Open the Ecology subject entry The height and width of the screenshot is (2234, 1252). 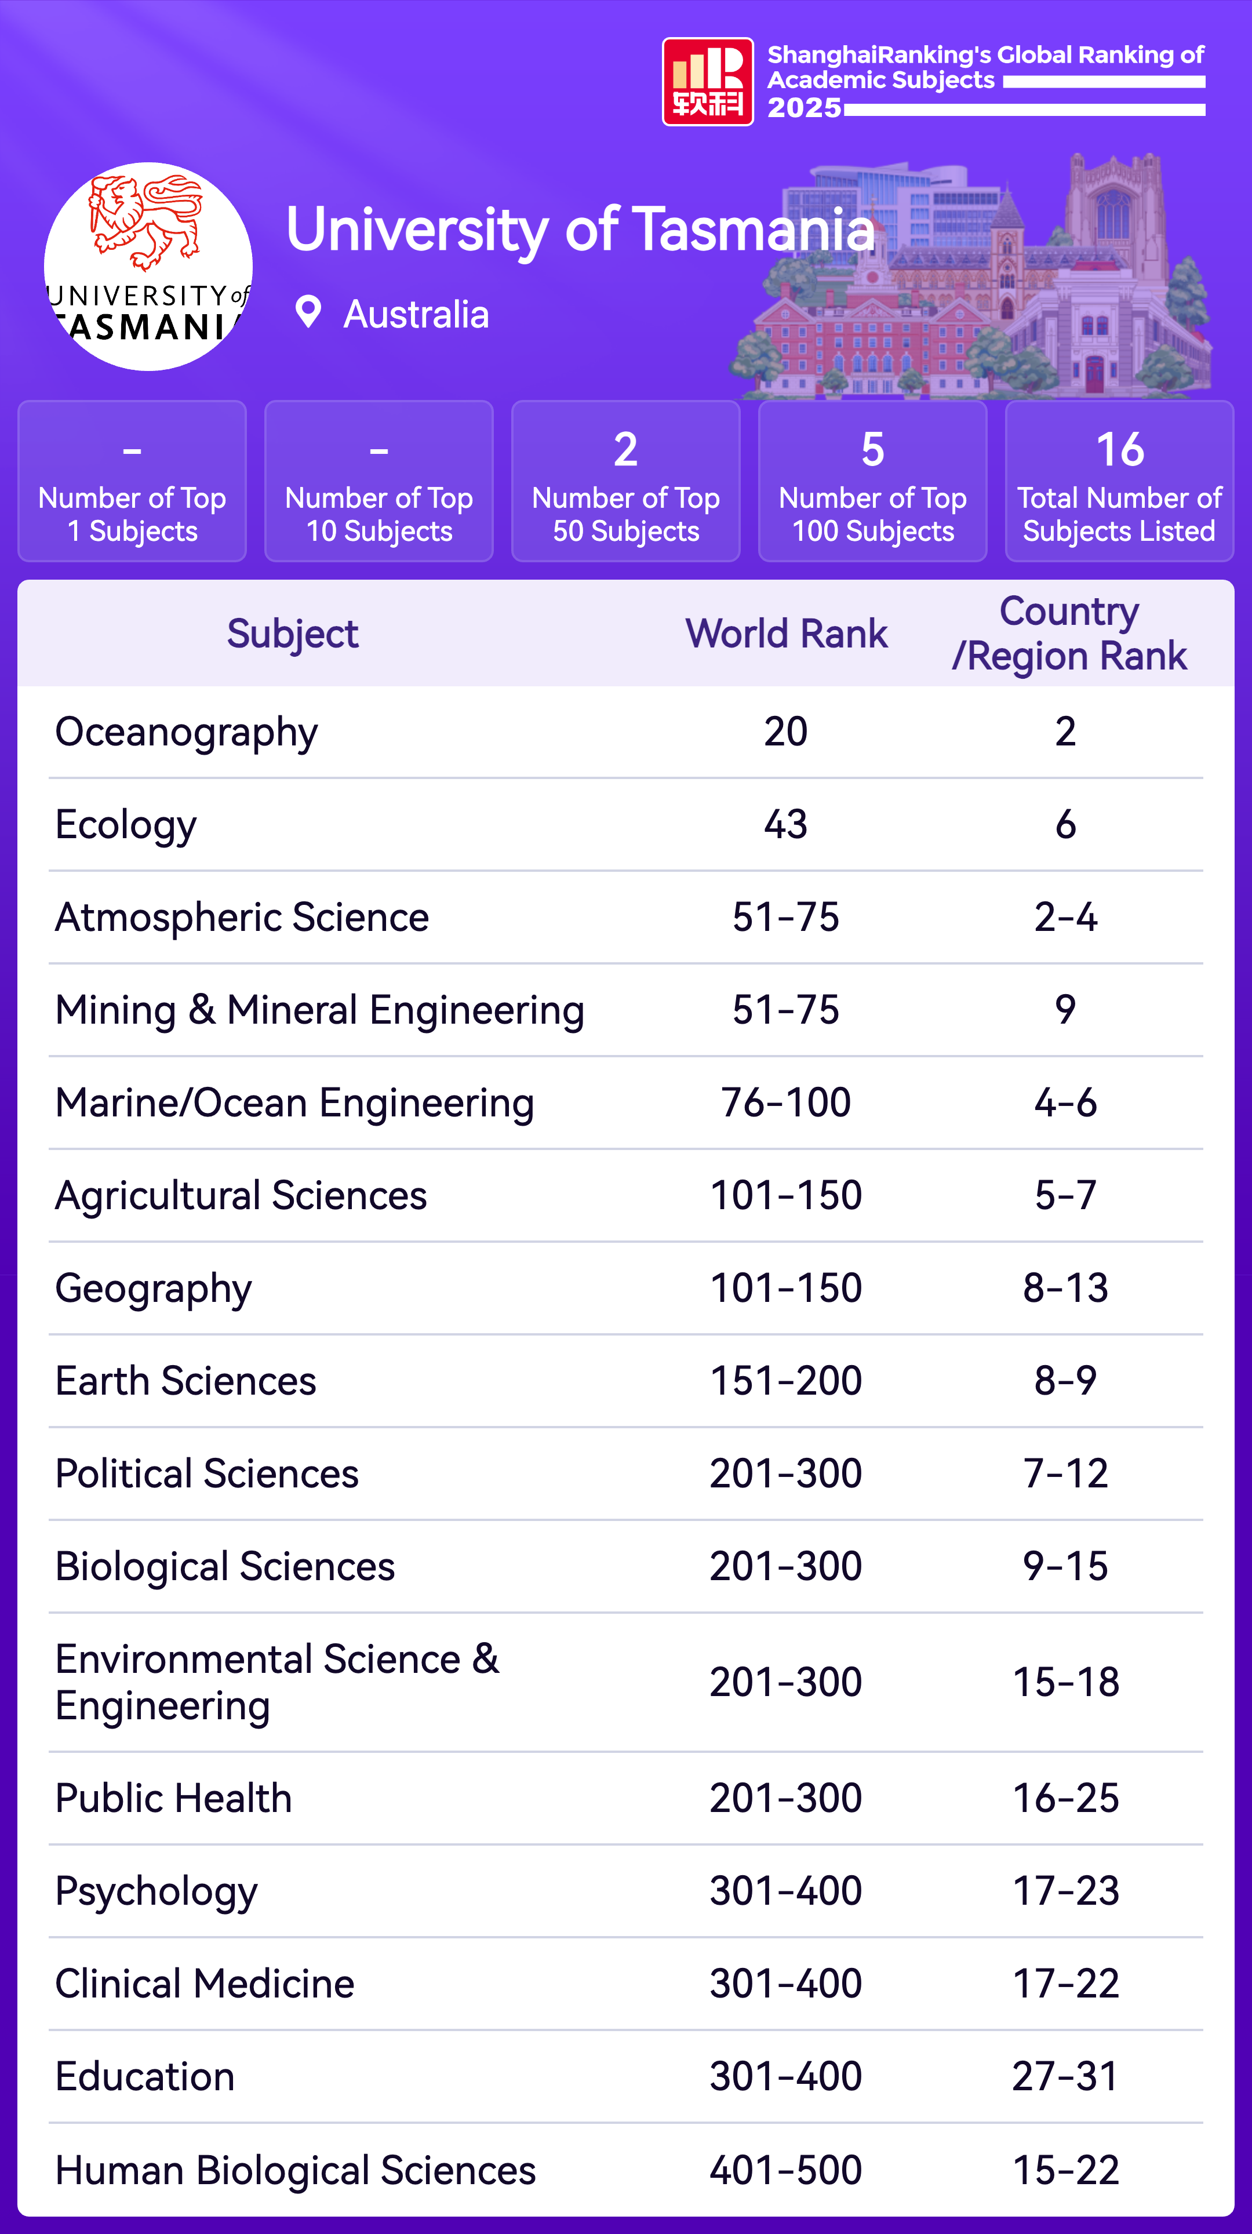(126, 825)
